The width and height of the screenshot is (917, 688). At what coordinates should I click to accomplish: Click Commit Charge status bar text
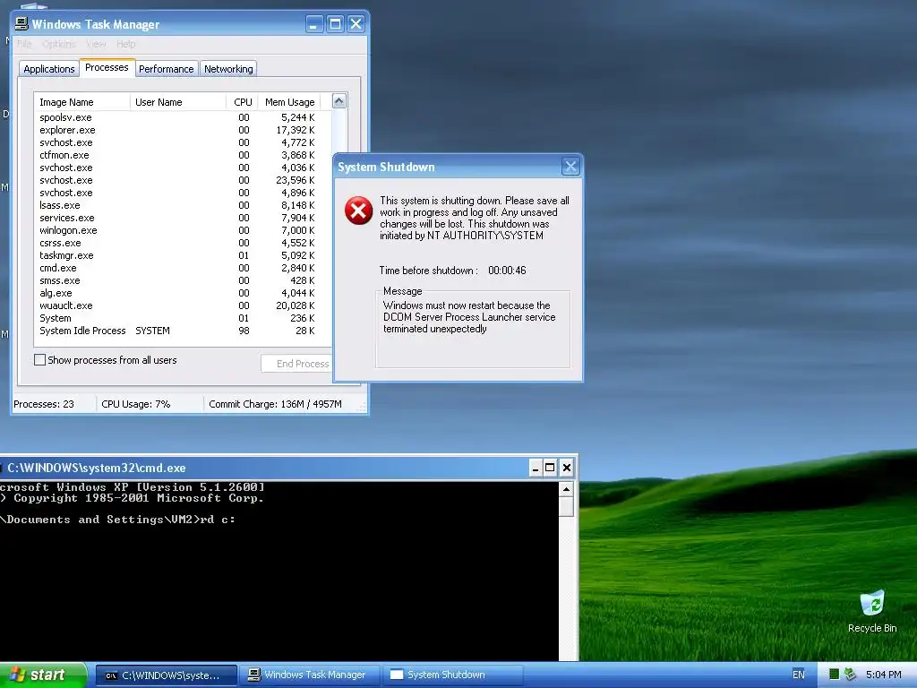(275, 404)
